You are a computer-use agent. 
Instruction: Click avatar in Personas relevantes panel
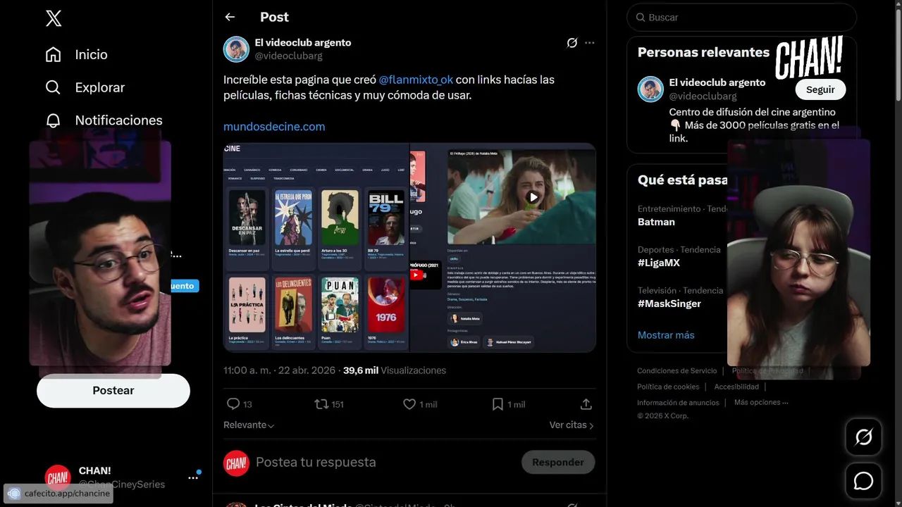click(x=650, y=89)
